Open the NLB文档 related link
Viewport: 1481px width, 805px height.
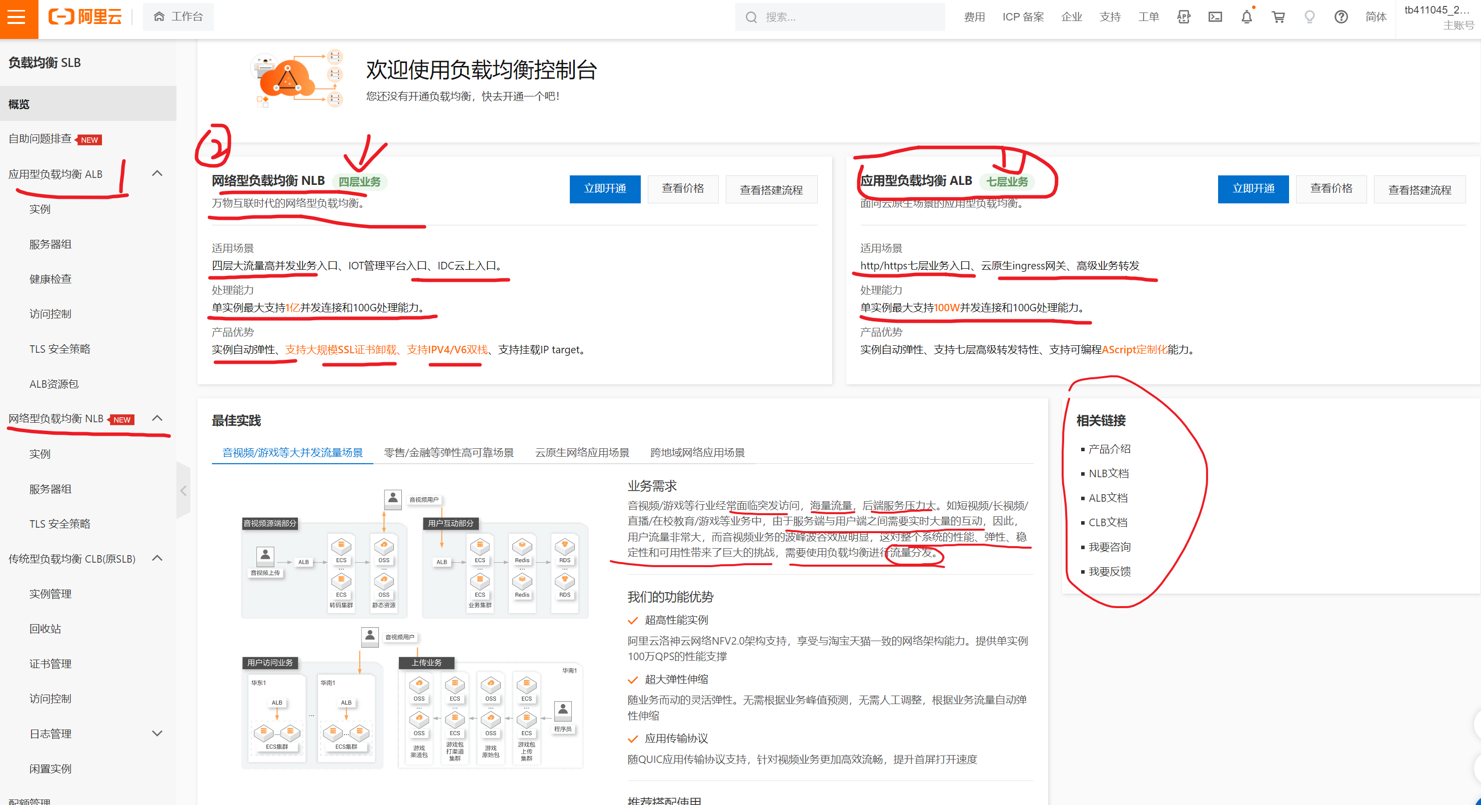click(1109, 474)
